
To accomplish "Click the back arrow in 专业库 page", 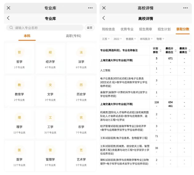I will pos(8,18).
